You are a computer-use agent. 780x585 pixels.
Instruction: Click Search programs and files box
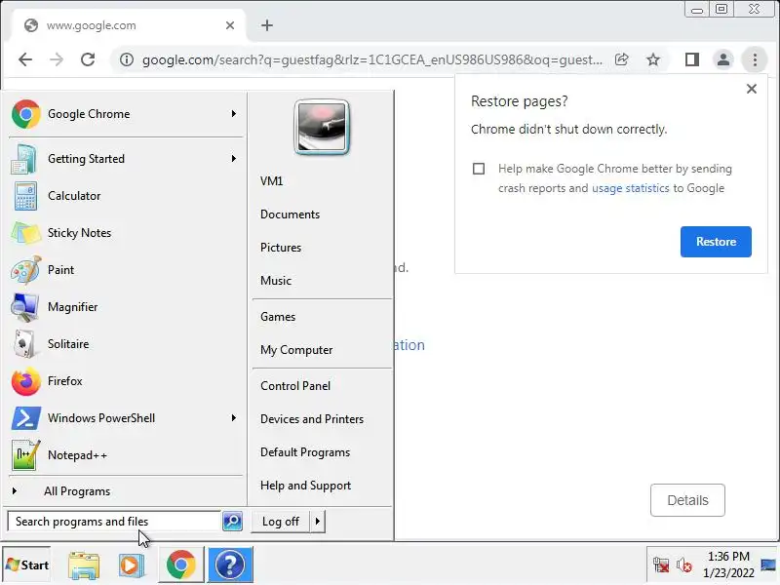click(114, 522)
